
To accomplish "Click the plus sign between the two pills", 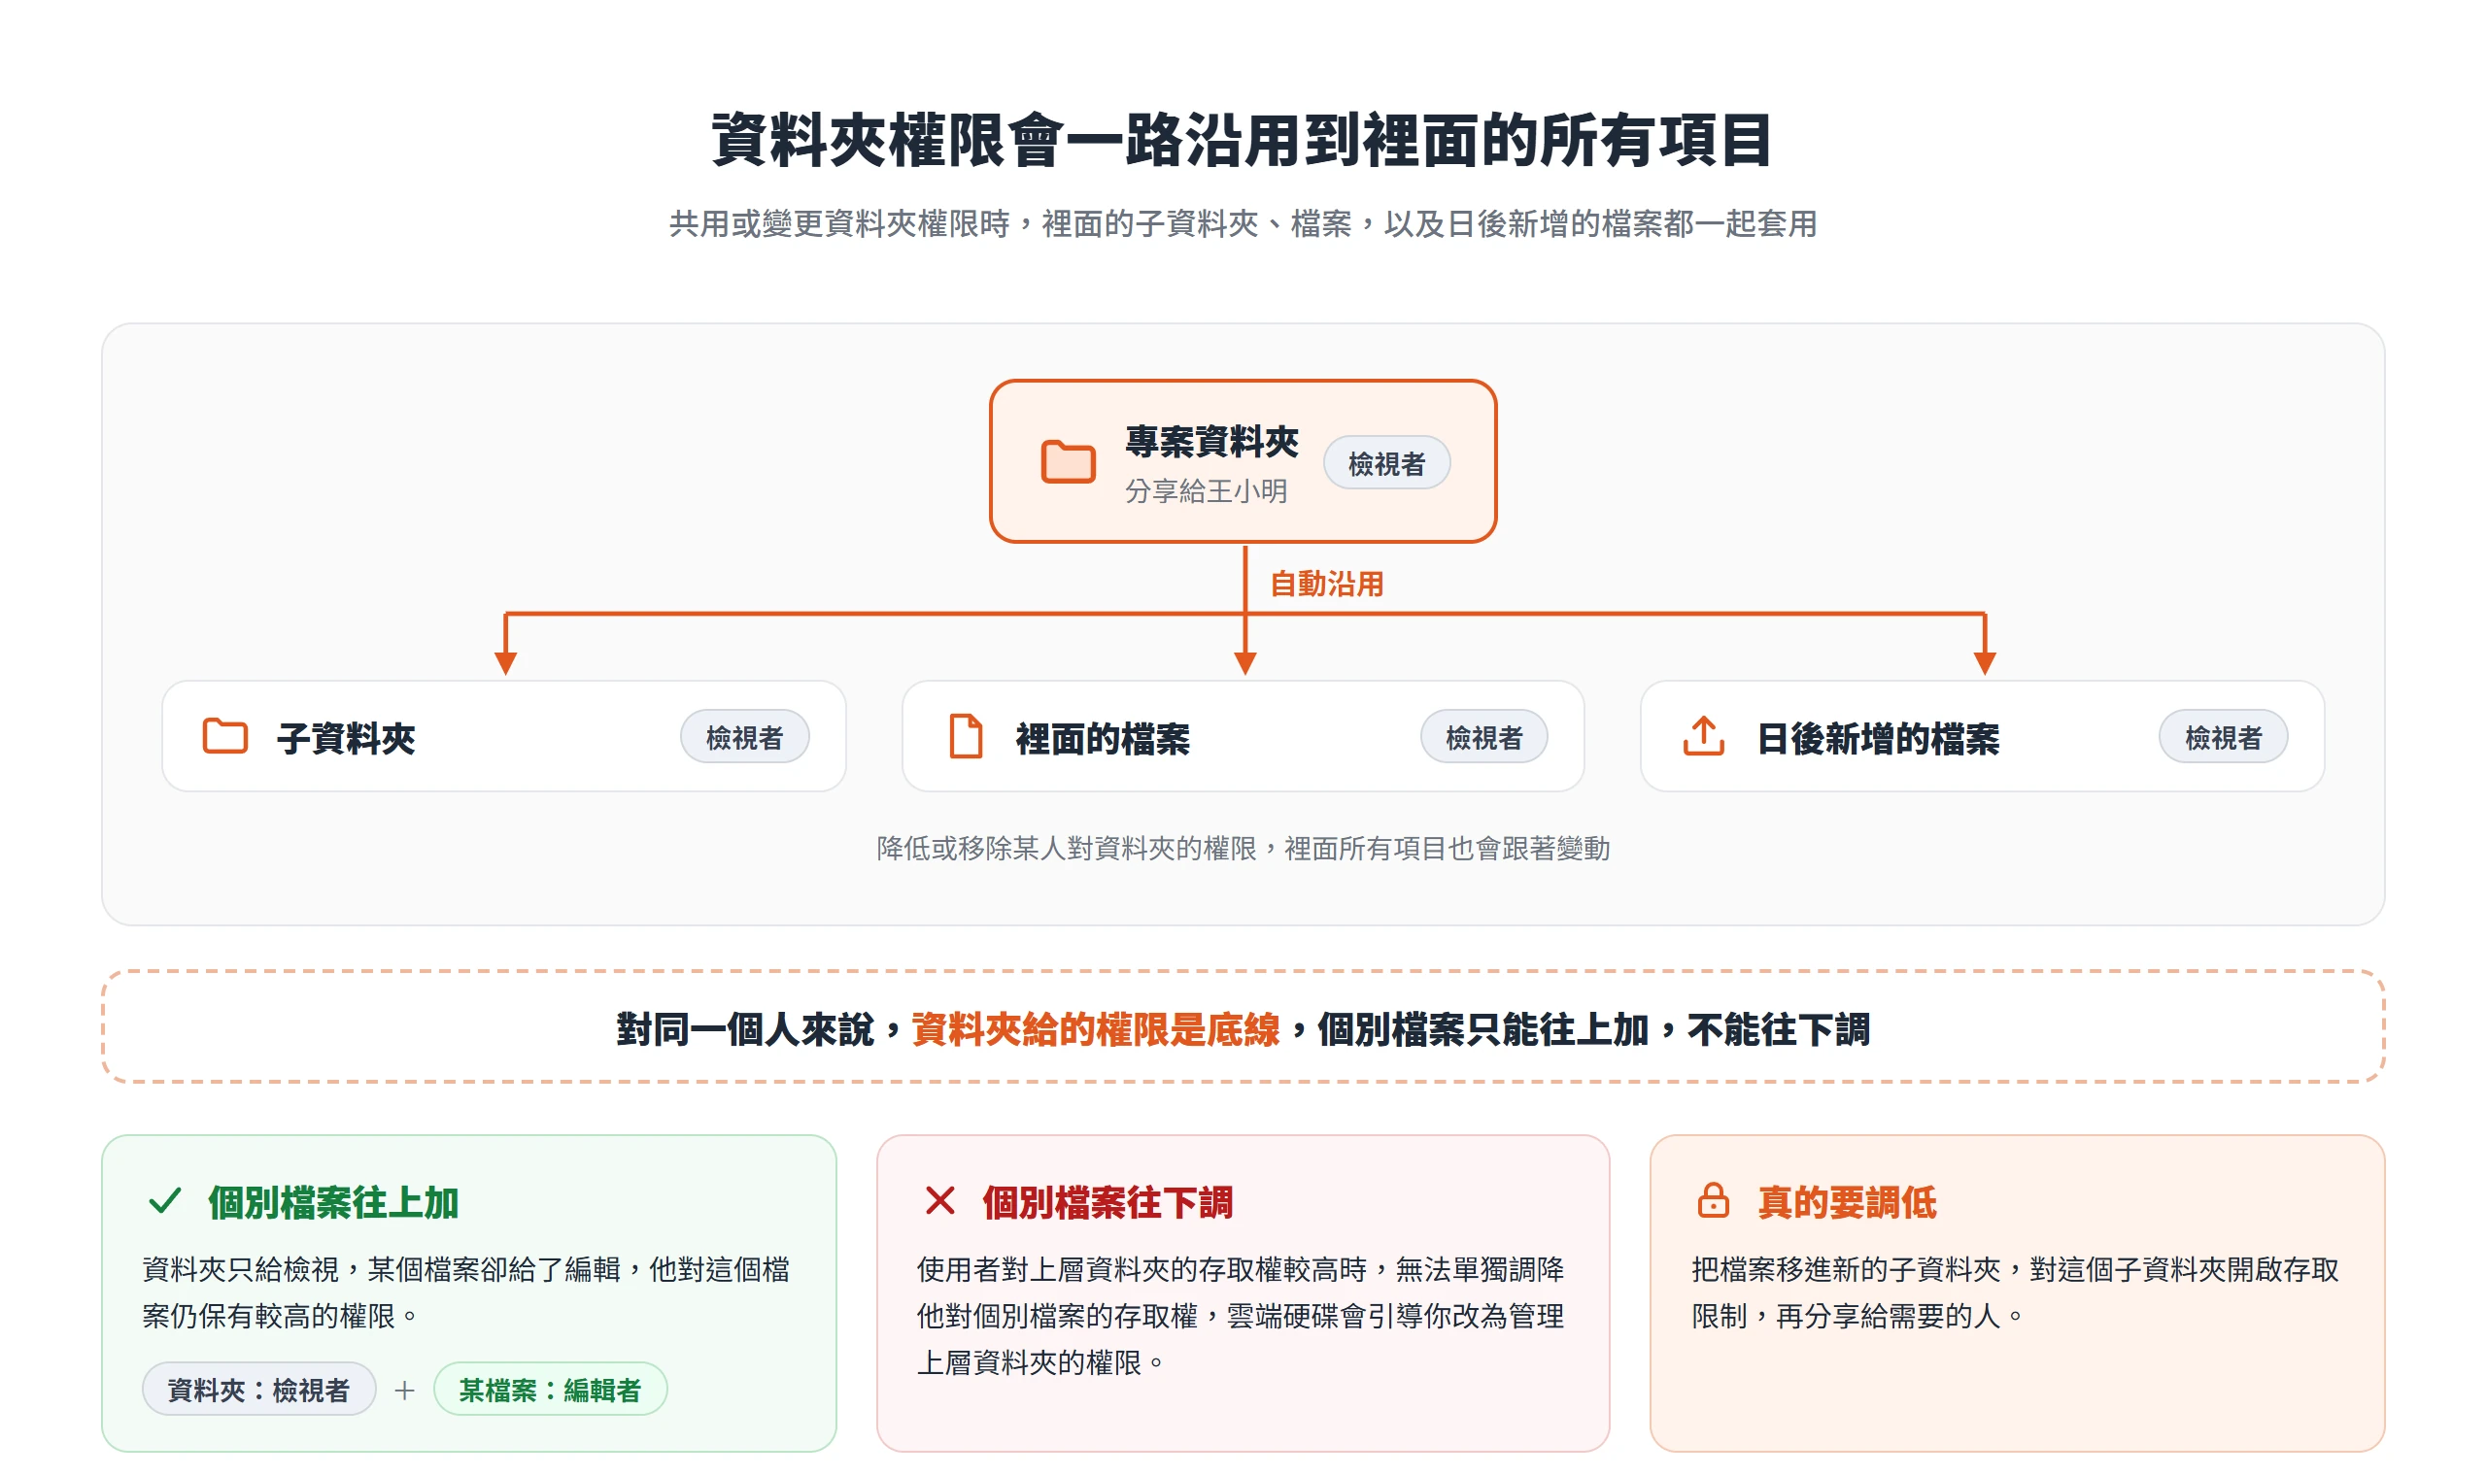I will click(x=404, y=1390).
